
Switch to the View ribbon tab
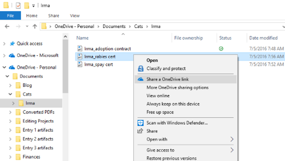coord(75,16)
